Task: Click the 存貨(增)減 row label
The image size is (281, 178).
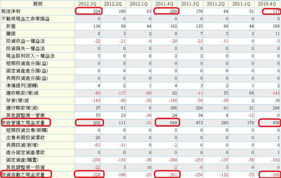Action: pos(17,100)
